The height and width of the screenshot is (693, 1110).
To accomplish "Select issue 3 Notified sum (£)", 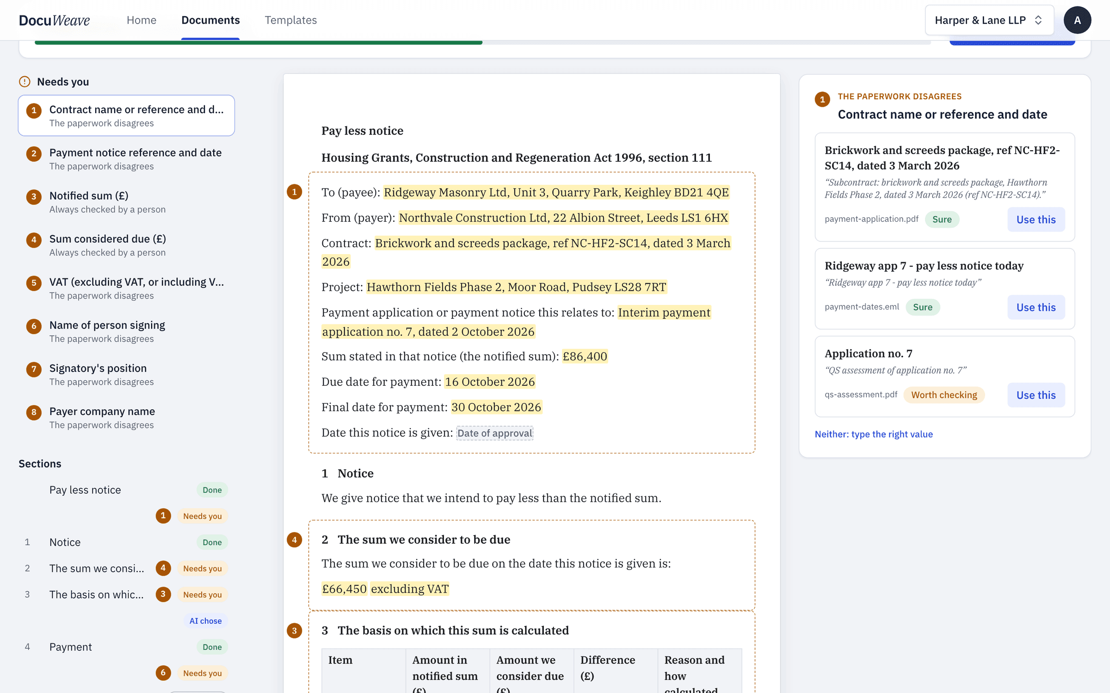I will [126, 202].
